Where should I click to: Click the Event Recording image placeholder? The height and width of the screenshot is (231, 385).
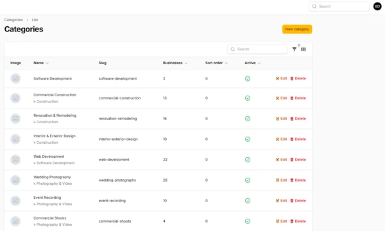(15, 201)
